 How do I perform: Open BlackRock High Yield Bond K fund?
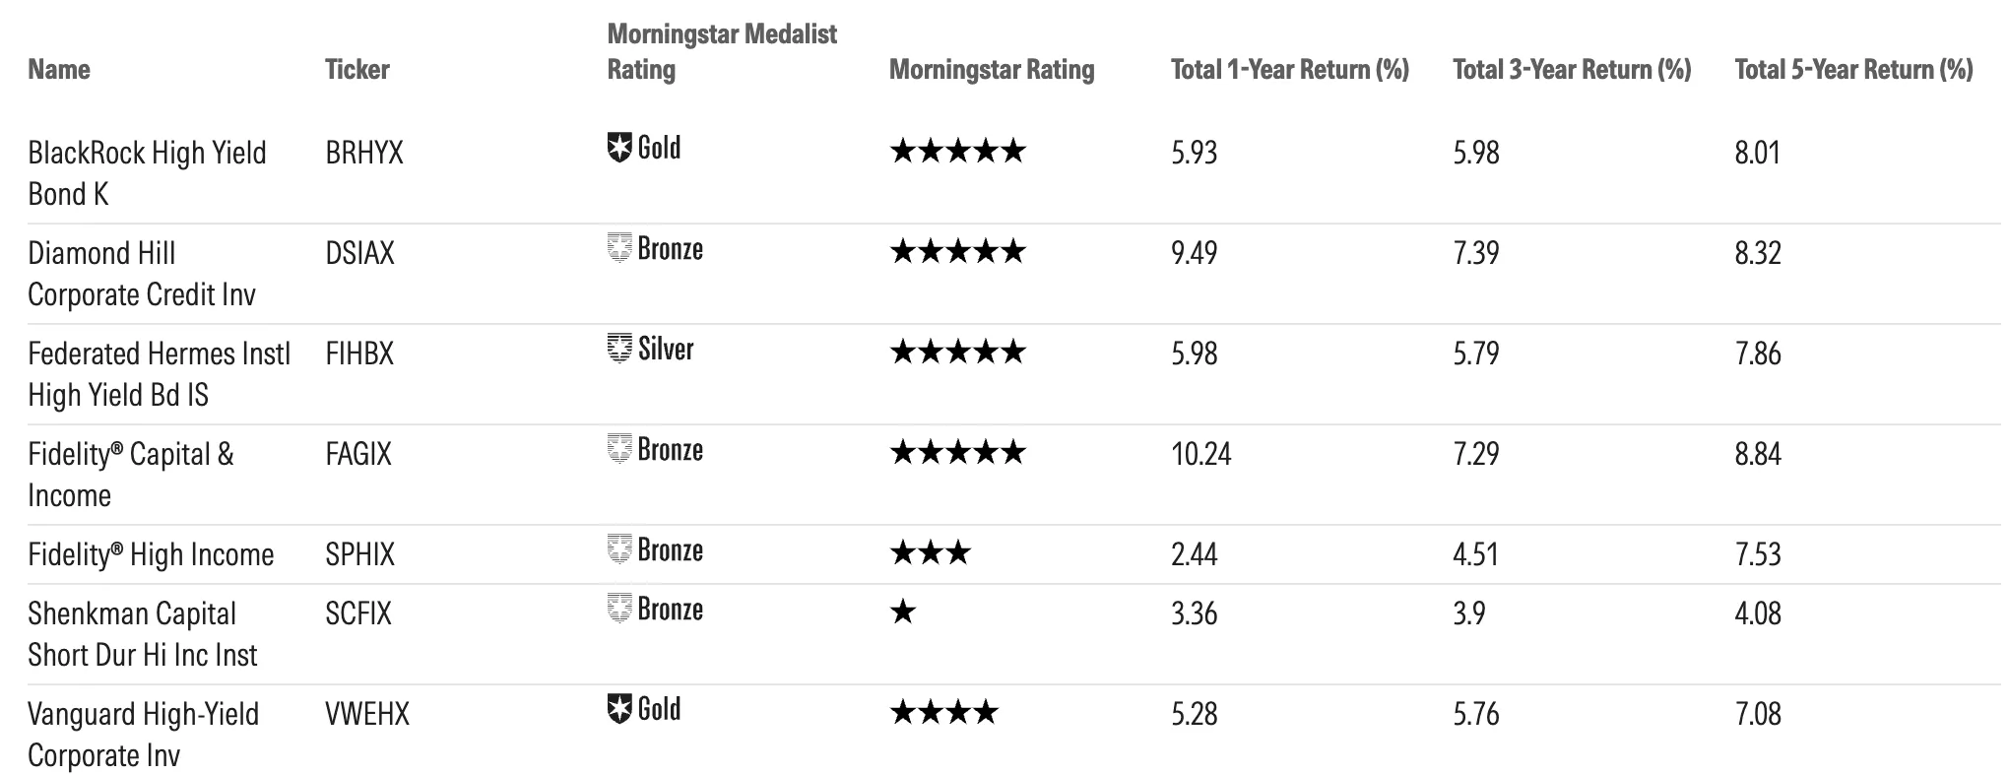pos(148,173)
